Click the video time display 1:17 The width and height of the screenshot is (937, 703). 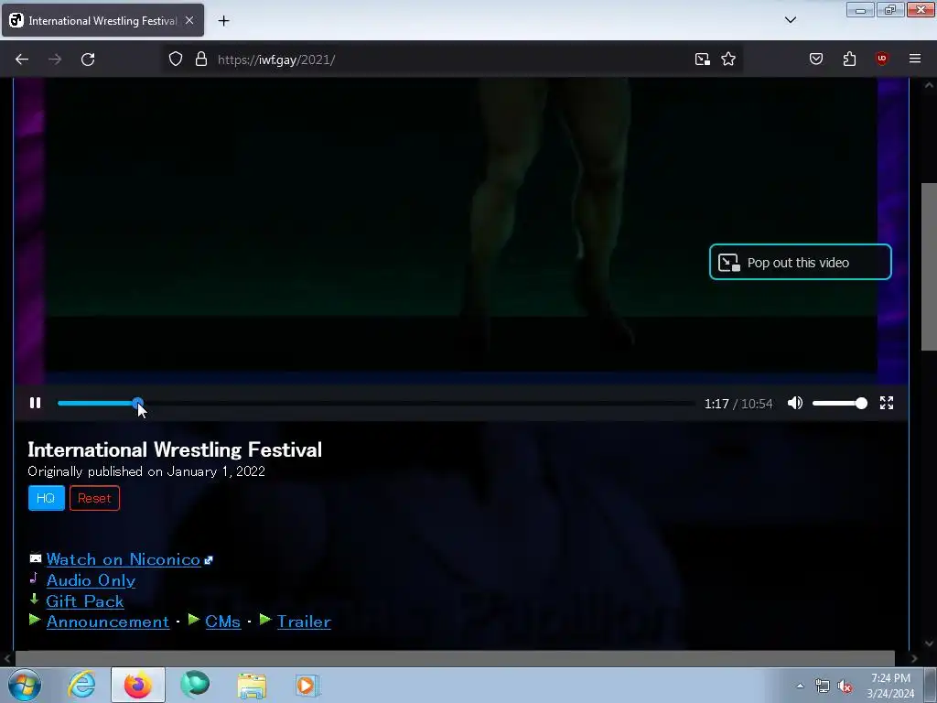[x=716, y=404]
